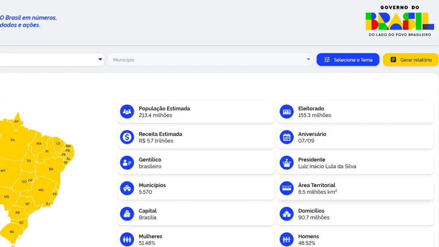Click the Gentílico person icon

[x=127, y=162]
